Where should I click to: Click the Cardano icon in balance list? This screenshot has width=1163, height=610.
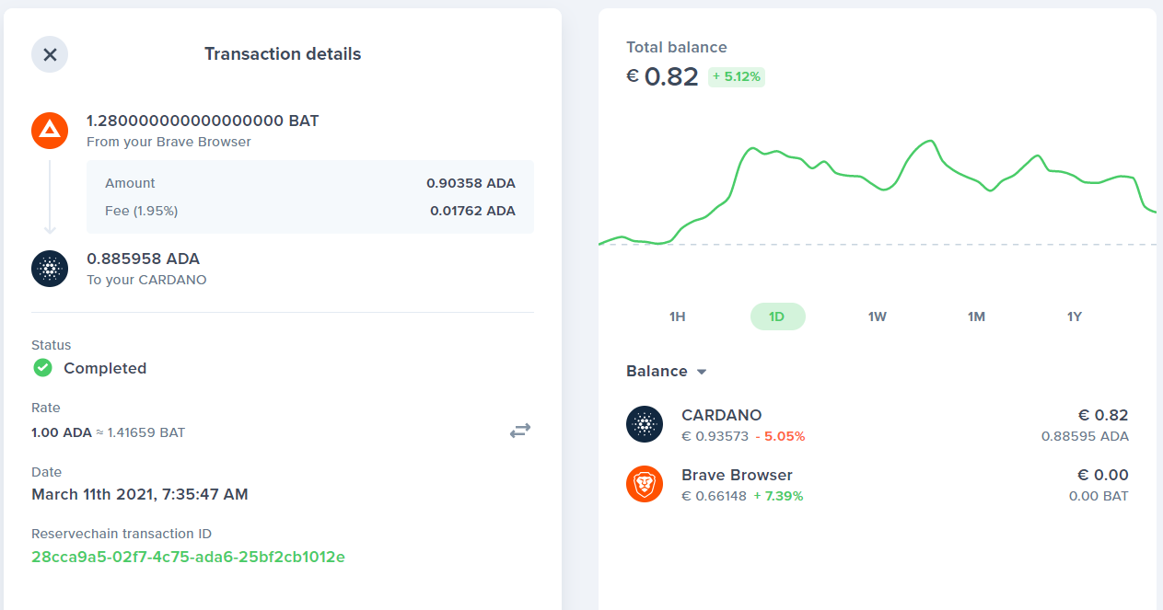[645, 424]
